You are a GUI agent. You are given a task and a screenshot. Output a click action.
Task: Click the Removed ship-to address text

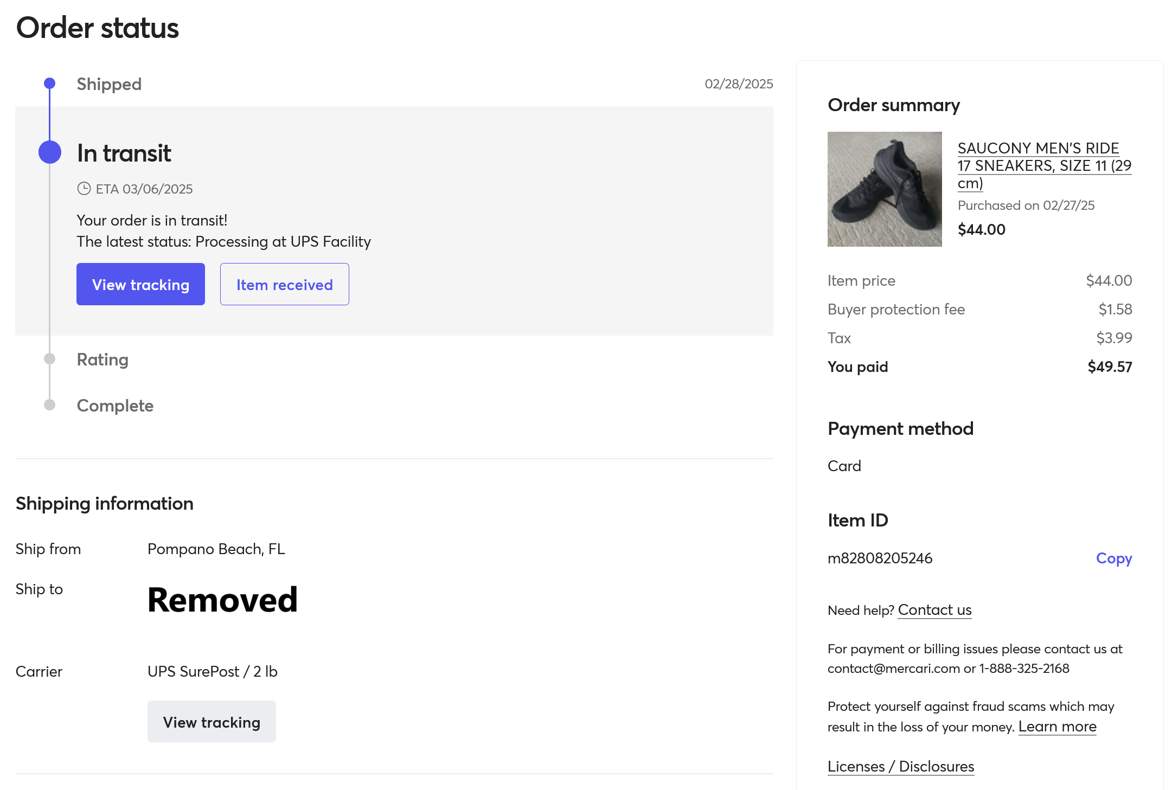(x=222, y=600)
